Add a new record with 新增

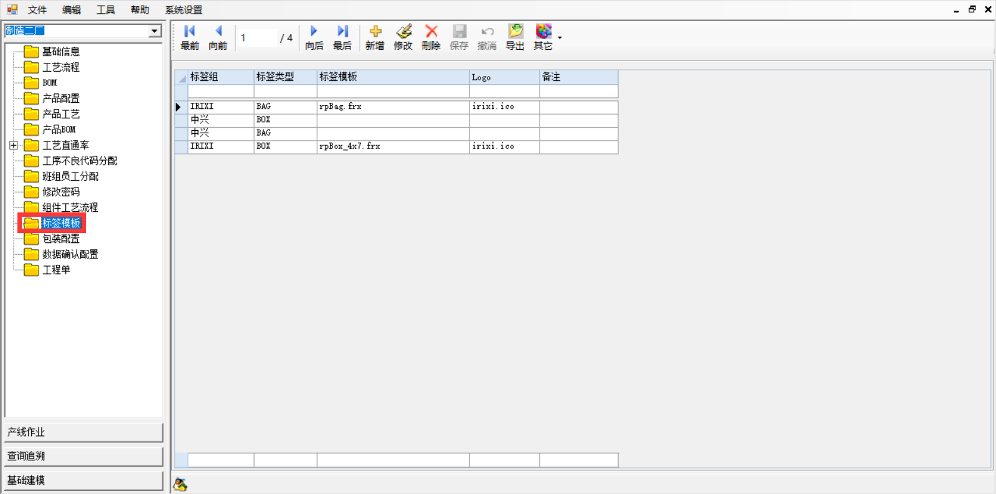(375, 37)
